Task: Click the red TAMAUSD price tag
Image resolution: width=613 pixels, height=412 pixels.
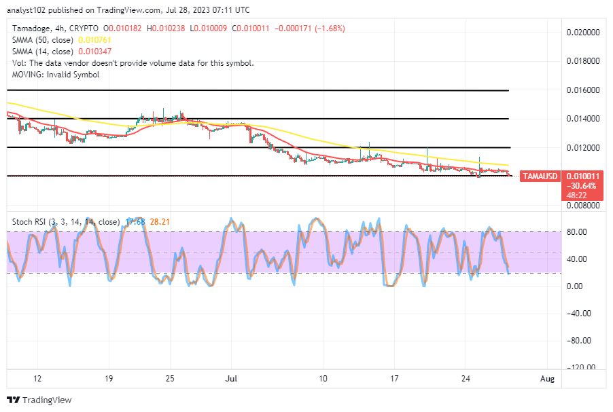Action: click(540, 176)
